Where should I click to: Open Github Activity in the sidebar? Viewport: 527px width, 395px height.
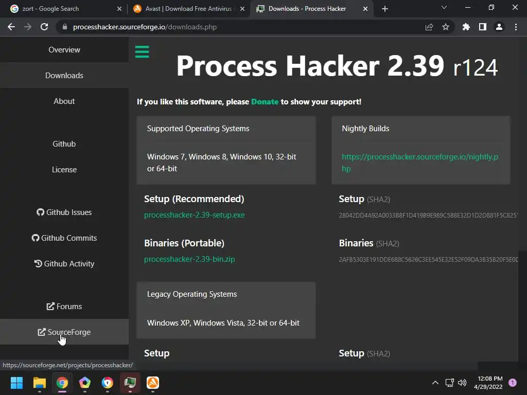tap(64, 264)
